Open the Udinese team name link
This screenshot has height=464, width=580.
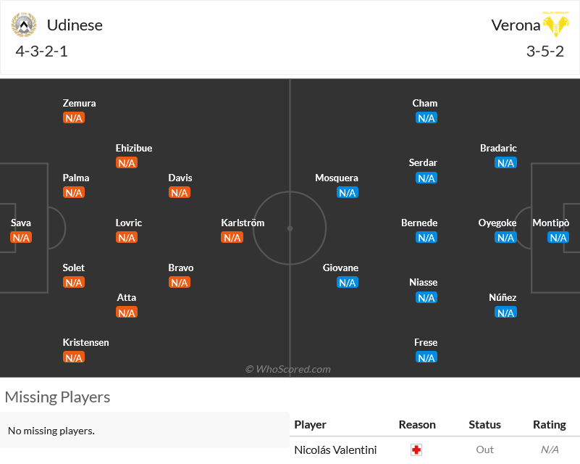click(75, 25)
